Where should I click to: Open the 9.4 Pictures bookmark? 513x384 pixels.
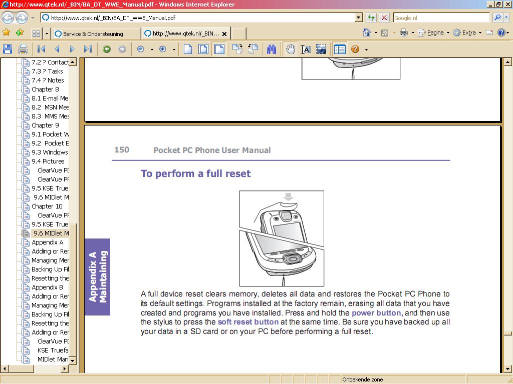pos(48,161)
